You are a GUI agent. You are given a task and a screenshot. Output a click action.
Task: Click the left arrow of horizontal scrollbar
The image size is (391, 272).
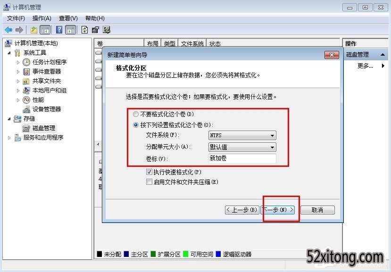click(98, 144)
